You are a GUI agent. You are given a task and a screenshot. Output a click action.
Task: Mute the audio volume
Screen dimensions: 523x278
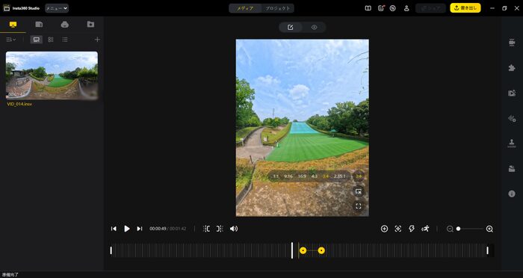234,229
